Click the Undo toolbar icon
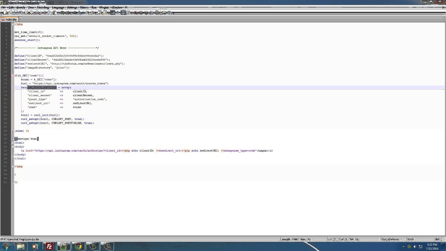The width and height of the screenshot is (446, 251). (62, 13)
